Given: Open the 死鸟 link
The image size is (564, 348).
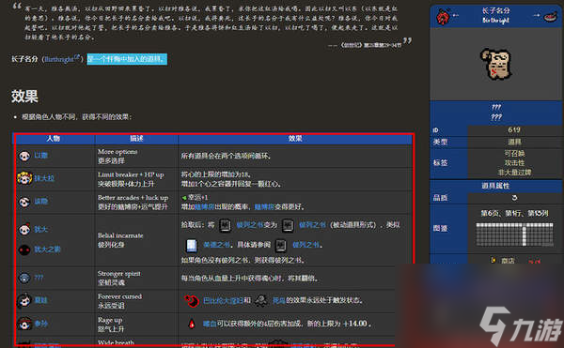Looking at the screenshot, I should tap(279, 300).
